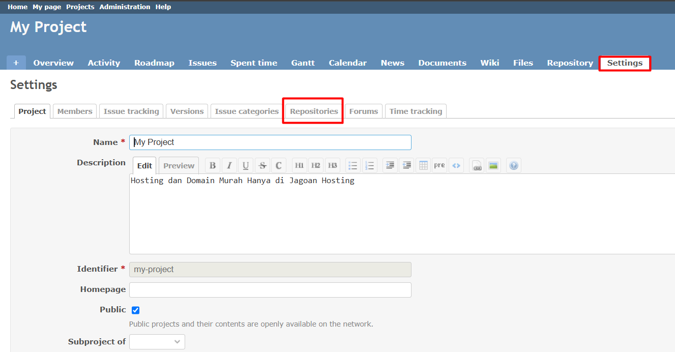The width and height of the screenshot is (675, 352).
Task: Insert inline code with the C icon
Action: click(x=279, y=165)
